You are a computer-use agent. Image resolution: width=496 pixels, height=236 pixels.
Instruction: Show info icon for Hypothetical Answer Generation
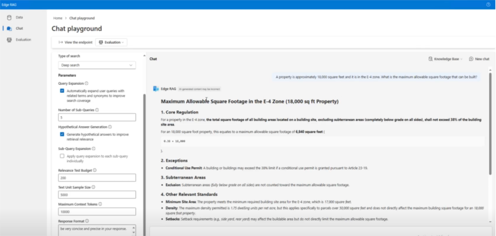pyautogui.click(x=110, y=127)
